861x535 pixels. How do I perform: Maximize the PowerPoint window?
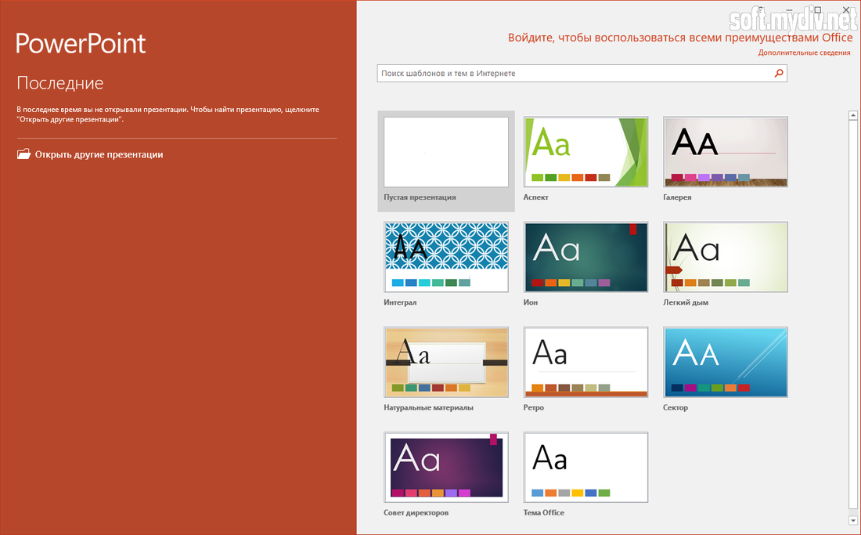coord(817,9)
